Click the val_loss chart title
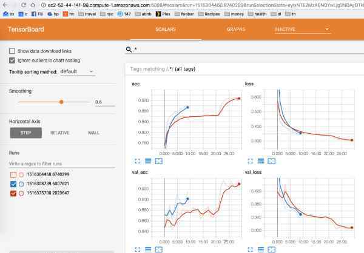The height and width of the screenshot is (253, 364). (253, 172)
